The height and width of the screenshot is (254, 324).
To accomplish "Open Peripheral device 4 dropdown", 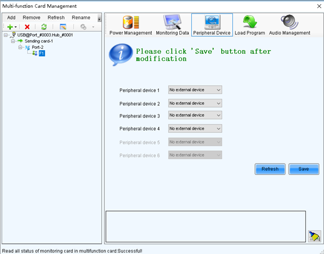I will click(x=195, y=128).
